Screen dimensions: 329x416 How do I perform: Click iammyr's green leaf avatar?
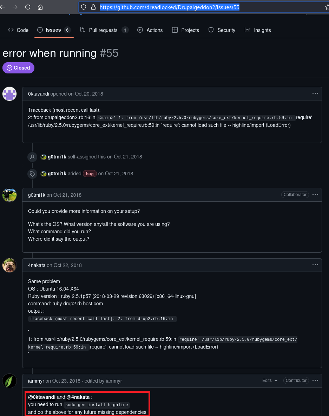[9, 381]
